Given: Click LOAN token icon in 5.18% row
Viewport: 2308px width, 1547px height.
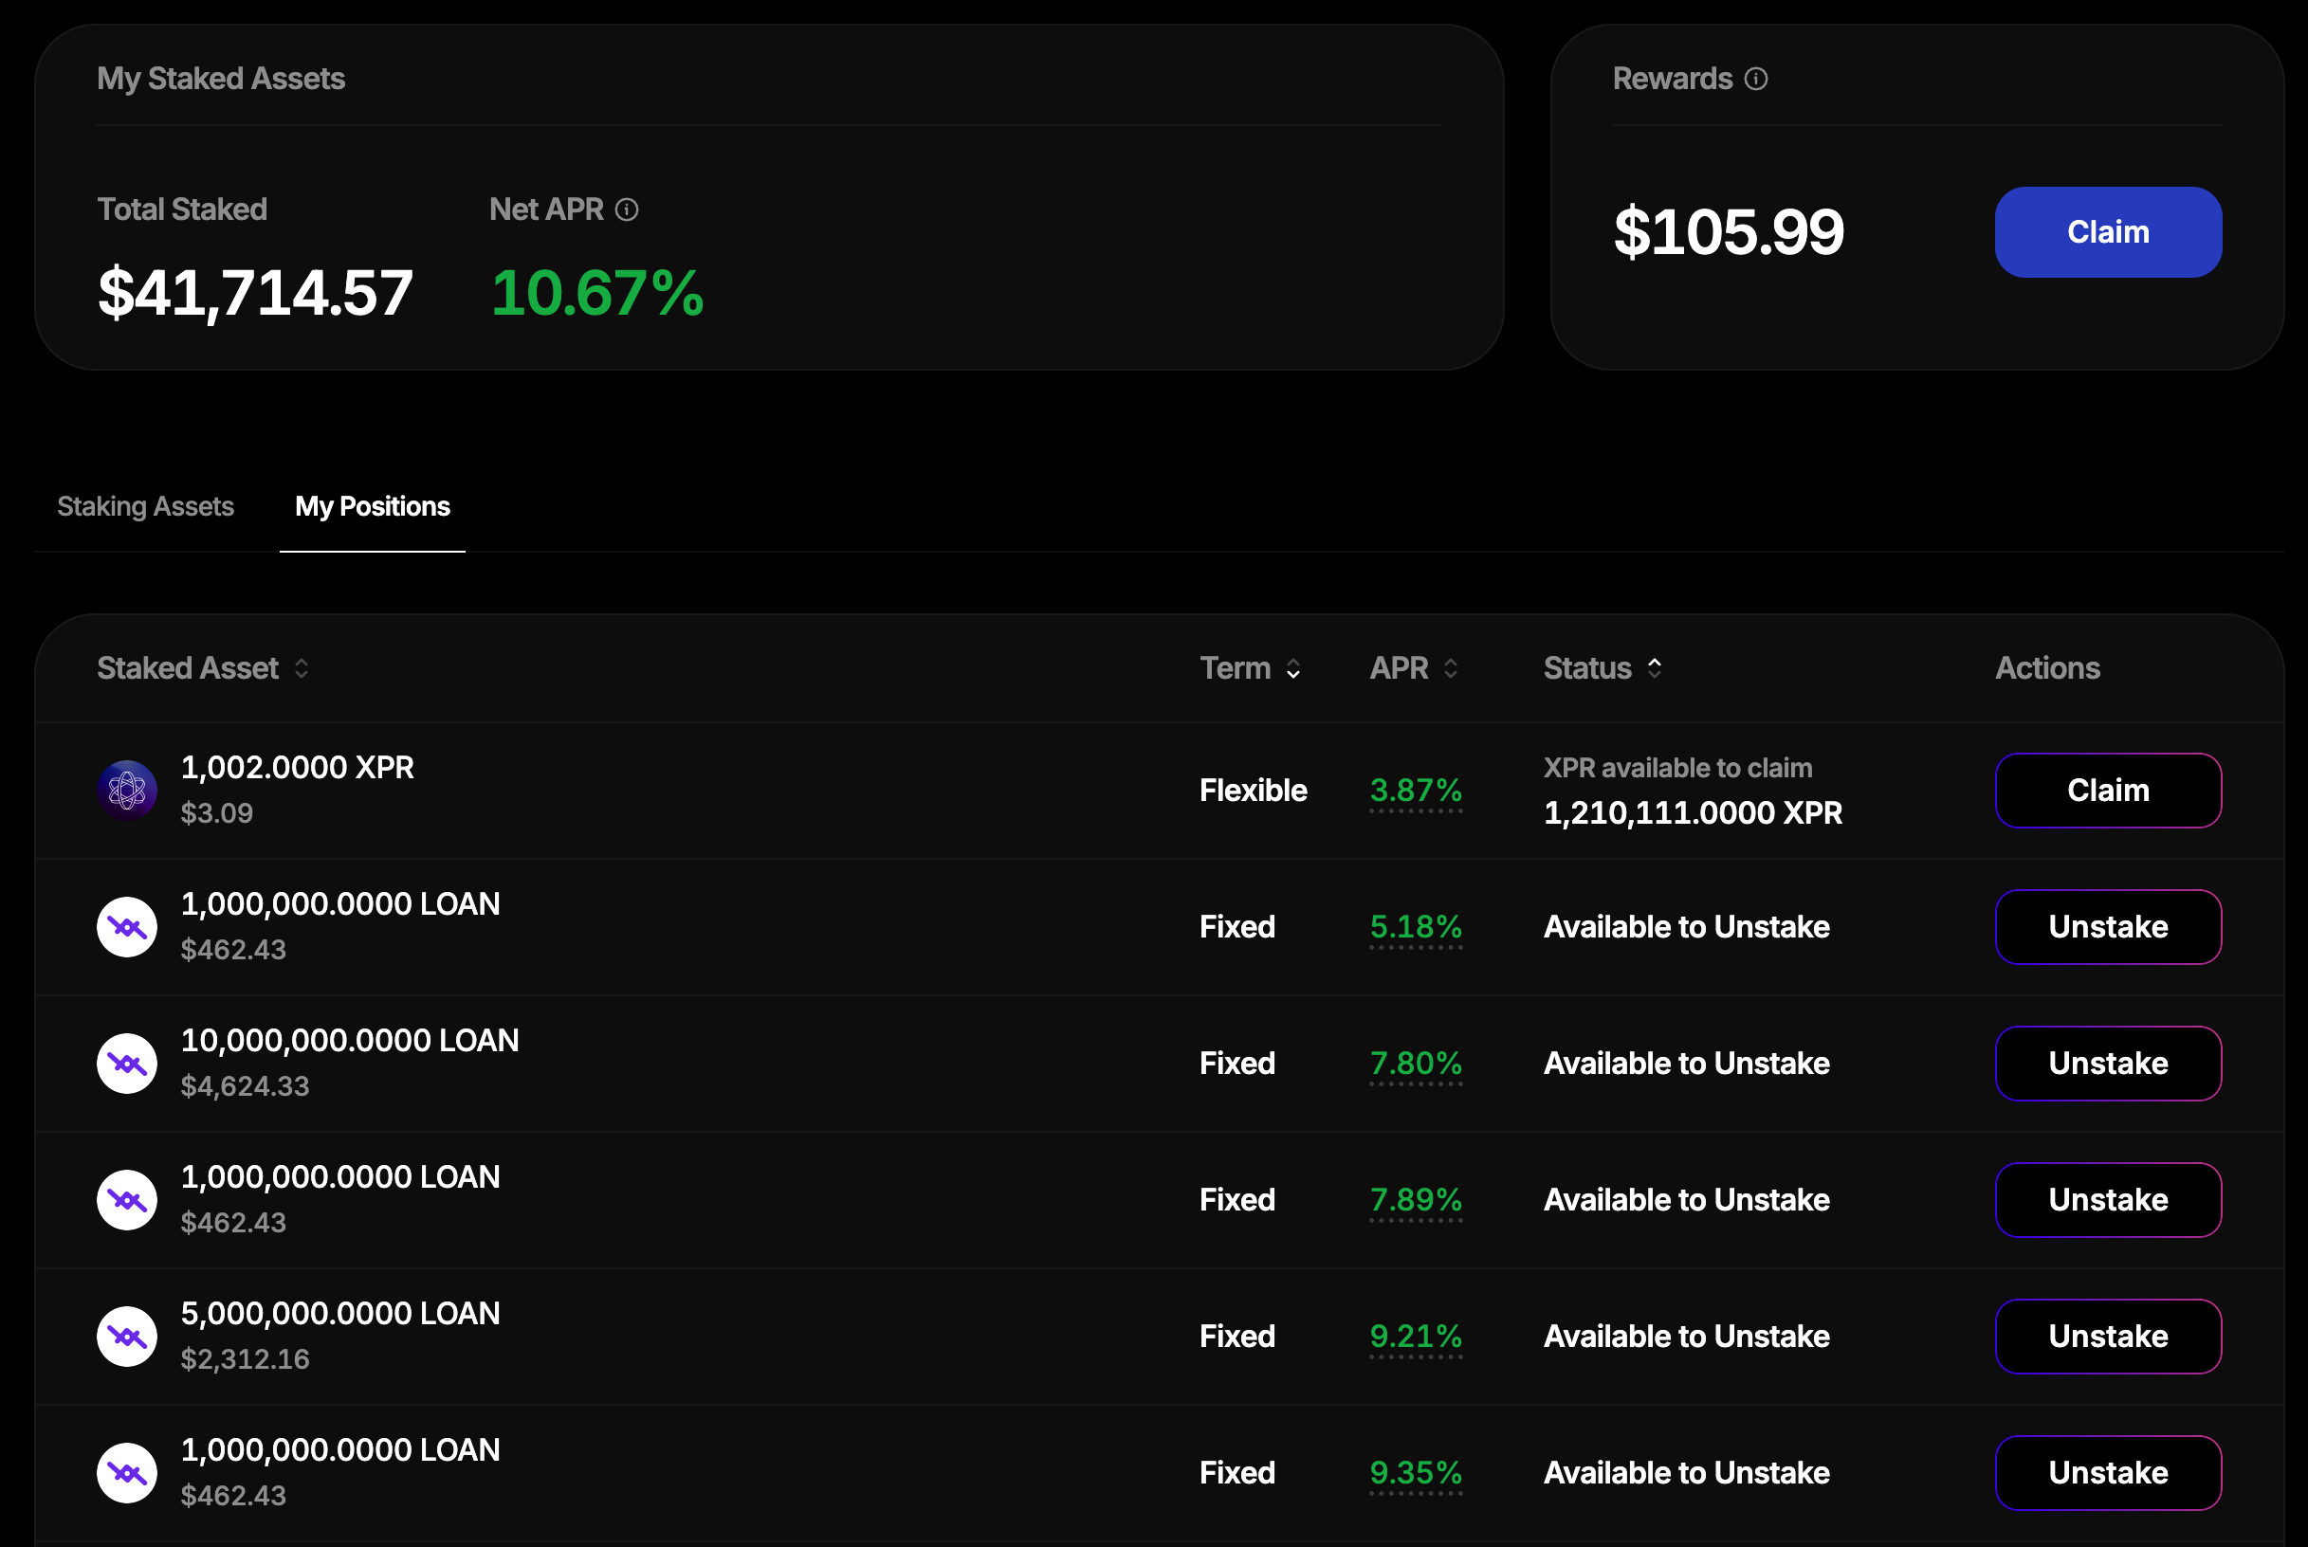Looking at the screenshot, I should (127, 926).
